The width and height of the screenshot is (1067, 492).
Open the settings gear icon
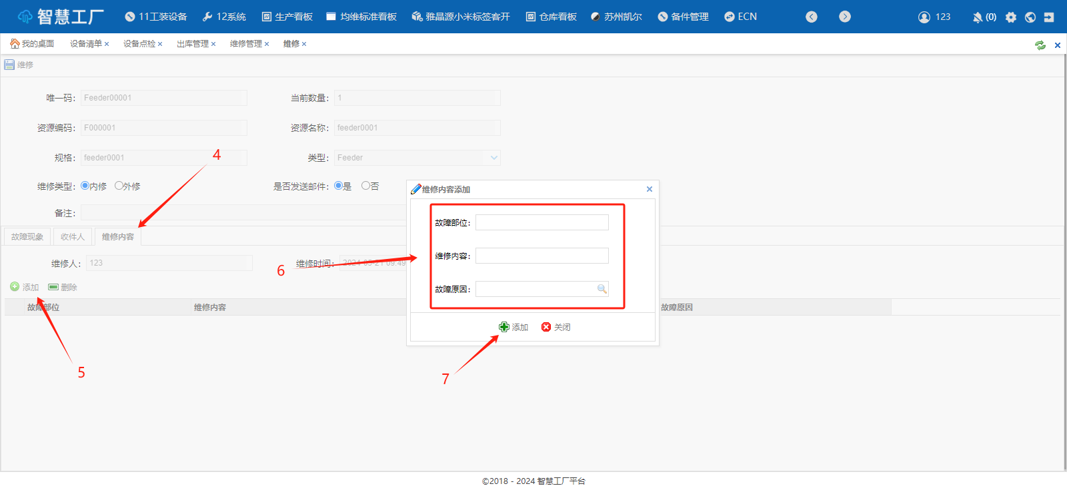click(1011, 17)
